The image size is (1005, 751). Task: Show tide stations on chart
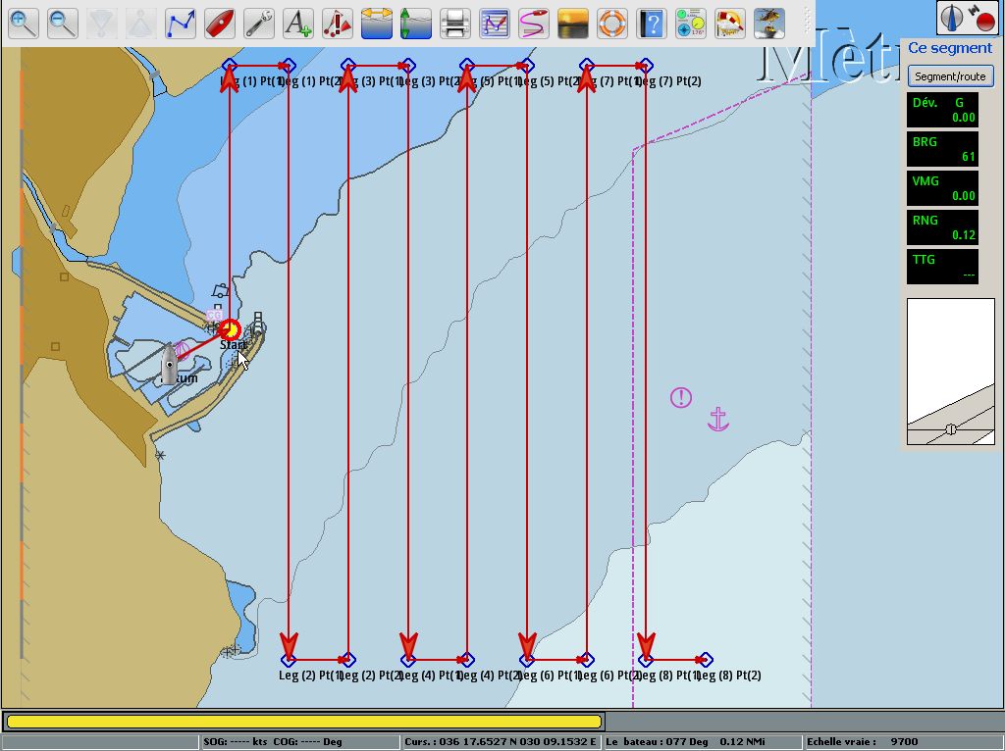pyautogui.click(x=416, y=24)
